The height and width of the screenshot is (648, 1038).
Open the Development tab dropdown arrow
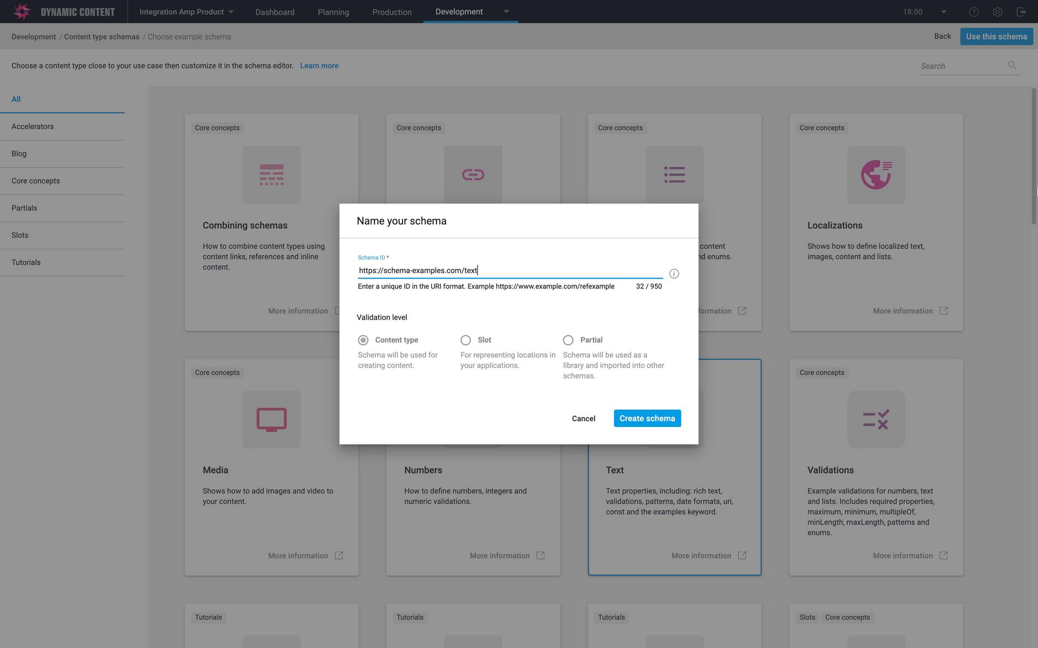[506, 12]
